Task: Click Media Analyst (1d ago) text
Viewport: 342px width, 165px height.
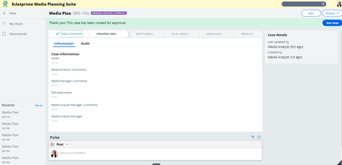Action: tap(285, 57)
